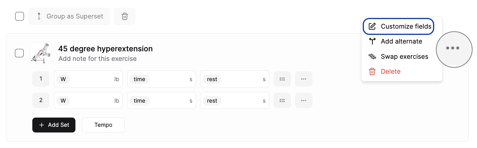Click the Group as Superset button

tap(69, 16)
